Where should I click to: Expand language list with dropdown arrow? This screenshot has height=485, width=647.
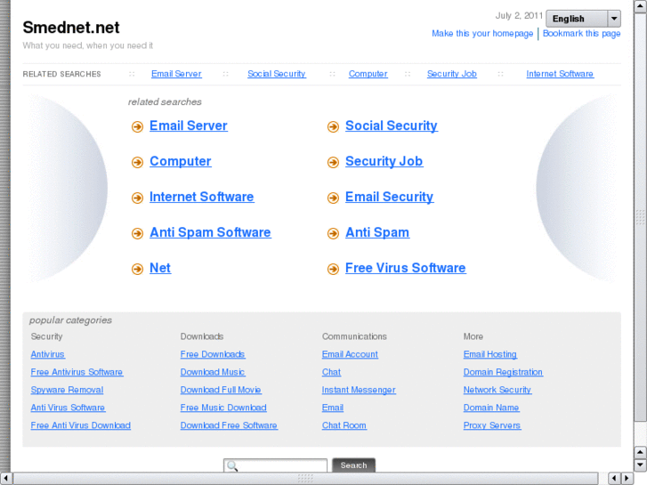613,19
